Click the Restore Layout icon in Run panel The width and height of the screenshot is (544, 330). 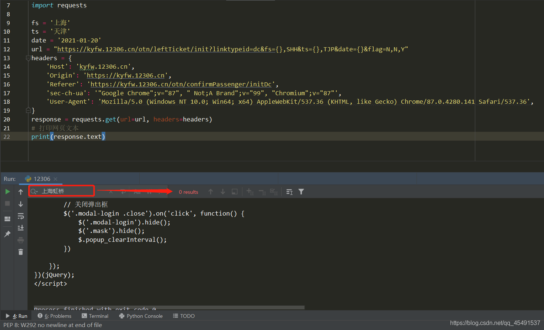(7, 219)
